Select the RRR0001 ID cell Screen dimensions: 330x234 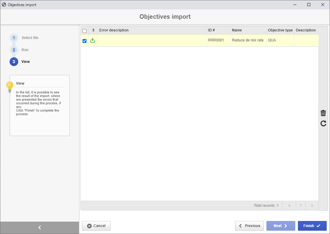[218, 40]
